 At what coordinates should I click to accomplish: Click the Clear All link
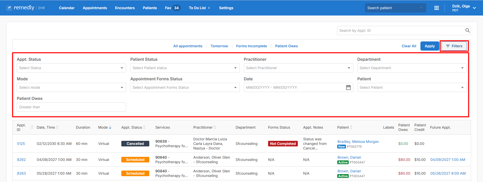(x=409, y=46)
